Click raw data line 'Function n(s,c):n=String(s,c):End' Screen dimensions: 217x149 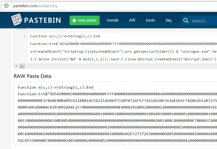coord(56,87)
